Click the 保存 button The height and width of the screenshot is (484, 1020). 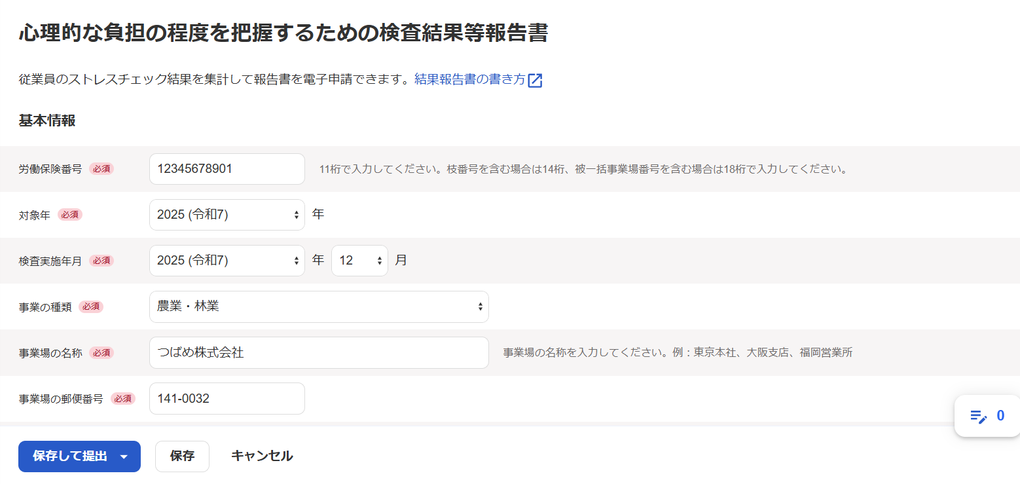pos(182,456)
